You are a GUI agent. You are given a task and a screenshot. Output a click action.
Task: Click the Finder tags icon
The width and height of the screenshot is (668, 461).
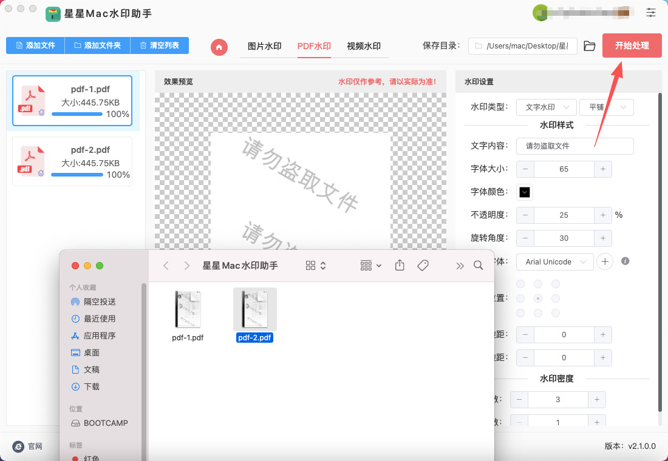[423, 265]
